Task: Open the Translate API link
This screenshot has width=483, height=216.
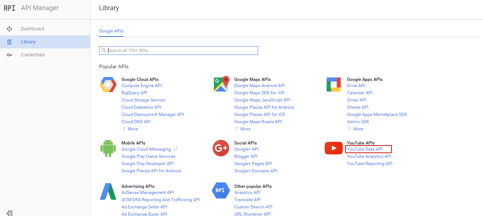Action: pos(247,200)
